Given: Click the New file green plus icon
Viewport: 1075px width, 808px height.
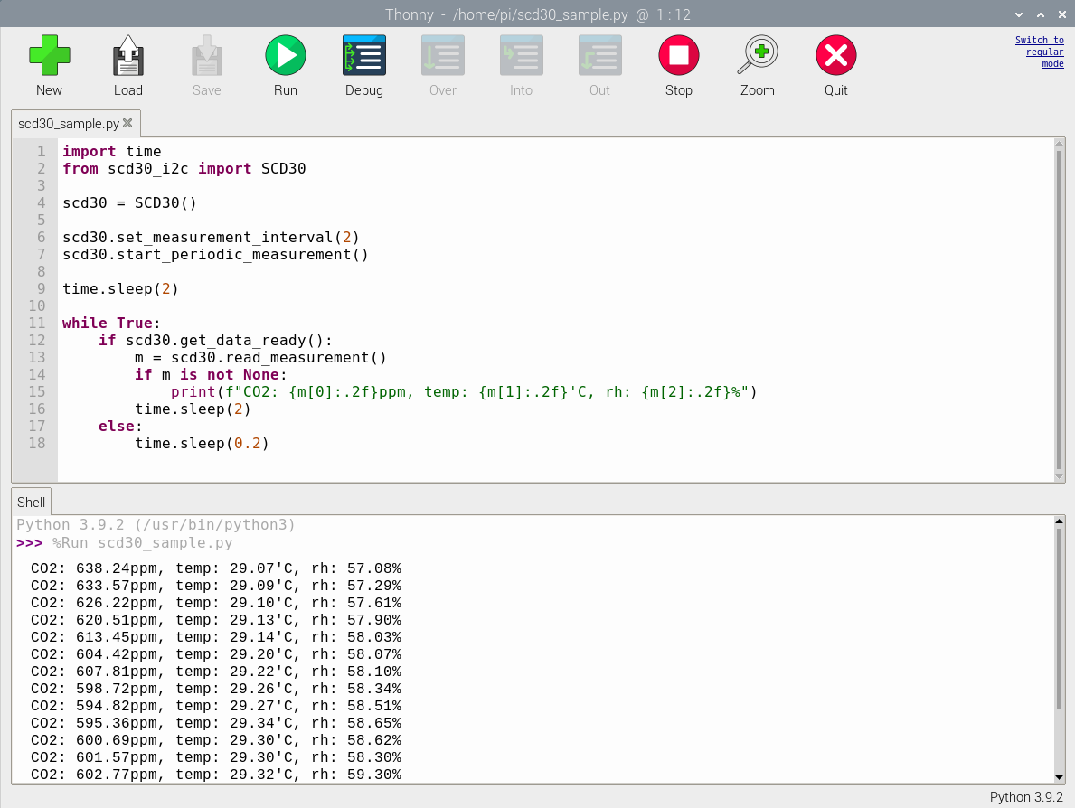Looking at the screenshot, I should click(x=49, y=56).
